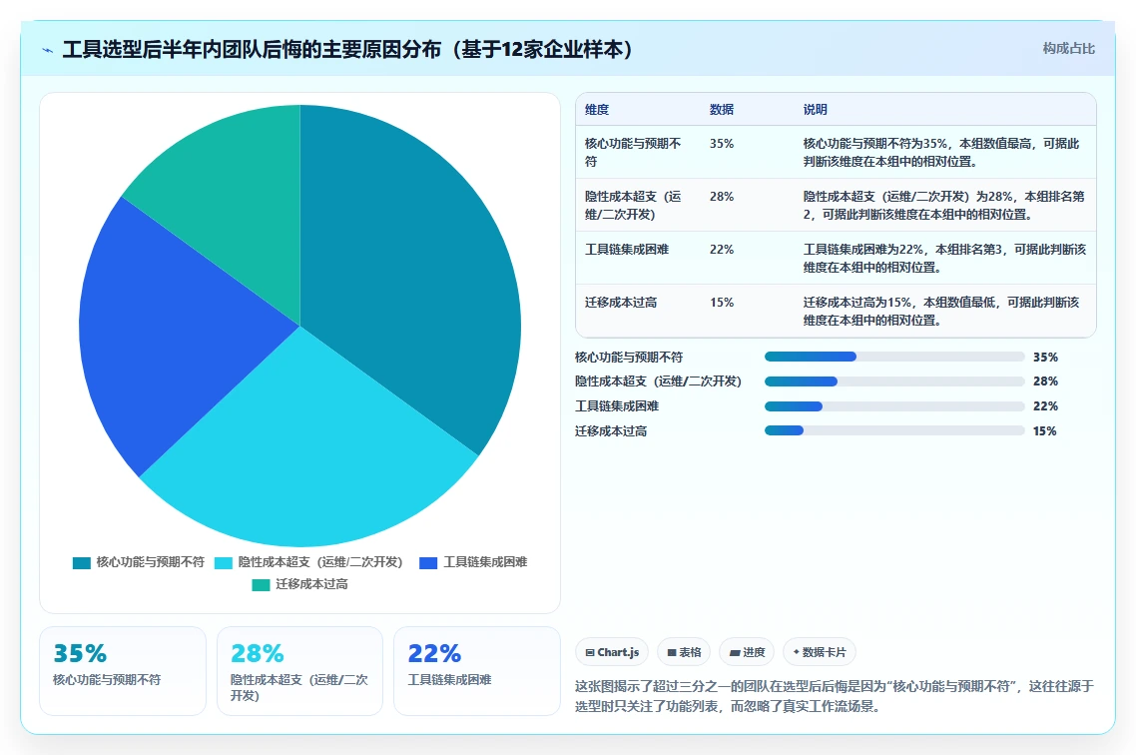Select the 表格 tag chip
The image size is (1136, 755).
[684, 652]
